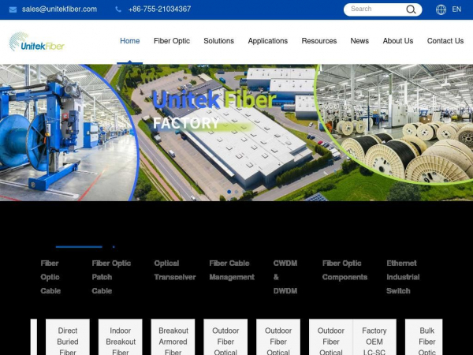This screenshot has height=355, width=473.
Task: Open the Applications menu
Action: pyautogui.click(x=268, y=41)
